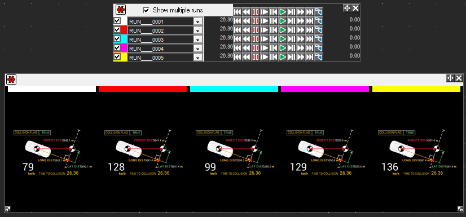Viewport: 466px width, 217px height.
Task: Open the RUN____0003 dropdown
Action: (197, 40)
